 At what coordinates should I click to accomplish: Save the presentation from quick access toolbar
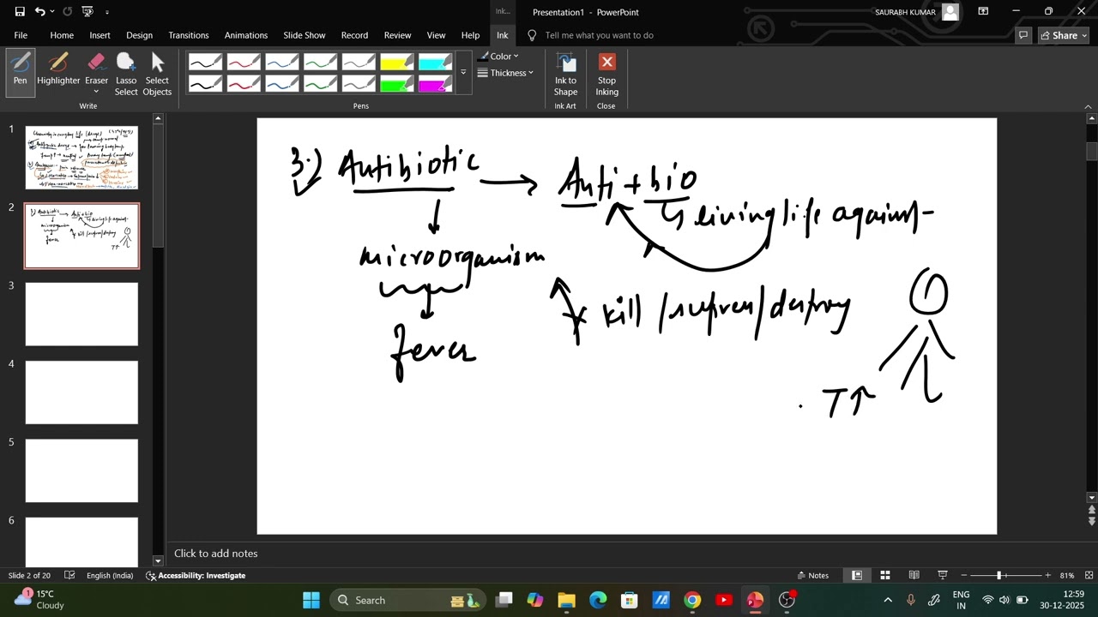pyautogui.click(x=20, y=12)
